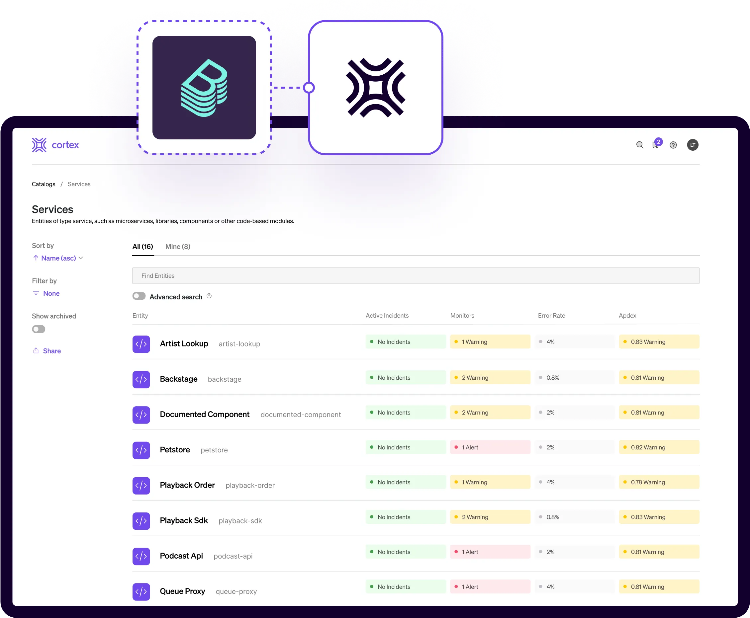Click Petstore's 1 Alert monitor badge

pos(490,447)
